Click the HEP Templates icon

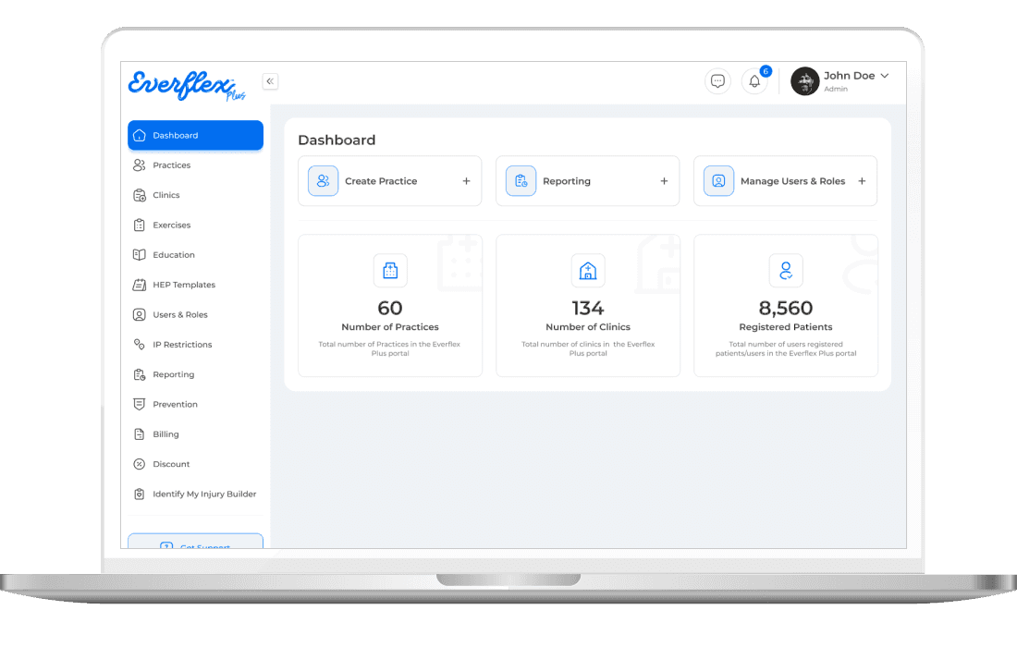tap(139, 285)
